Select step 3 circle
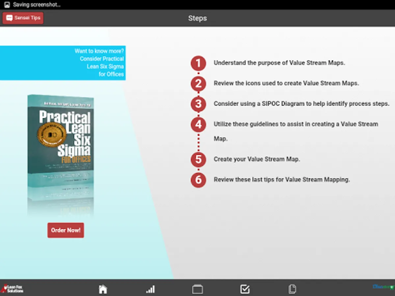 coord(198,104)
